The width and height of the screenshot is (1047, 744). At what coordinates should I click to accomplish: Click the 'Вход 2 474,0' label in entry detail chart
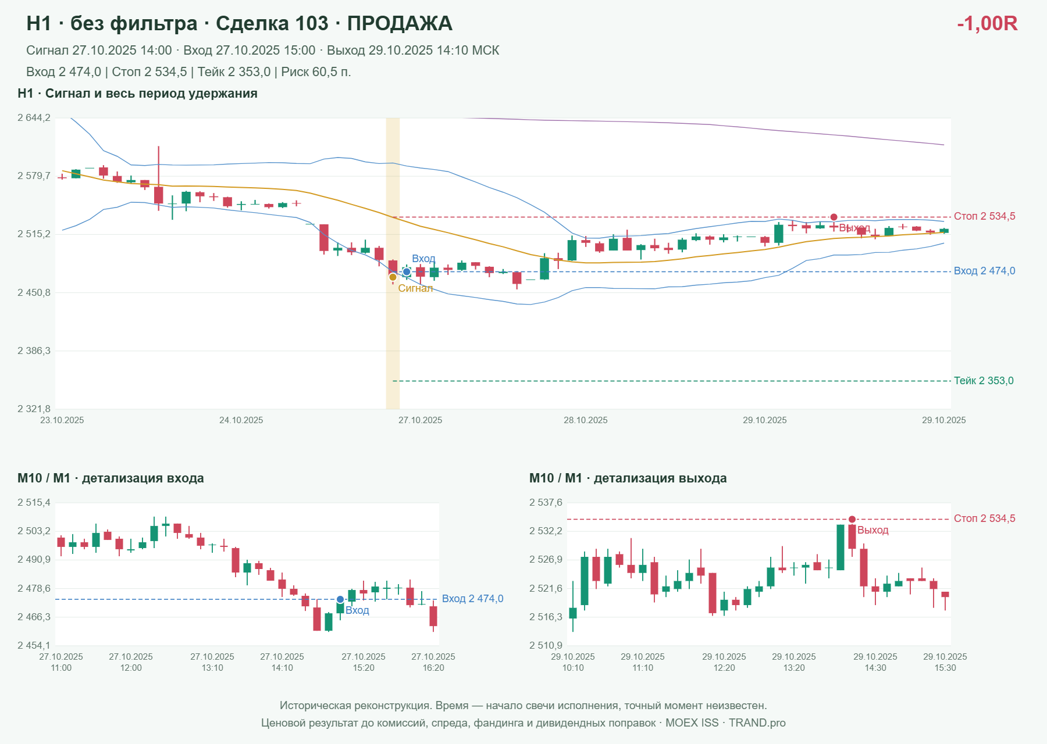(x=472, y=599)
